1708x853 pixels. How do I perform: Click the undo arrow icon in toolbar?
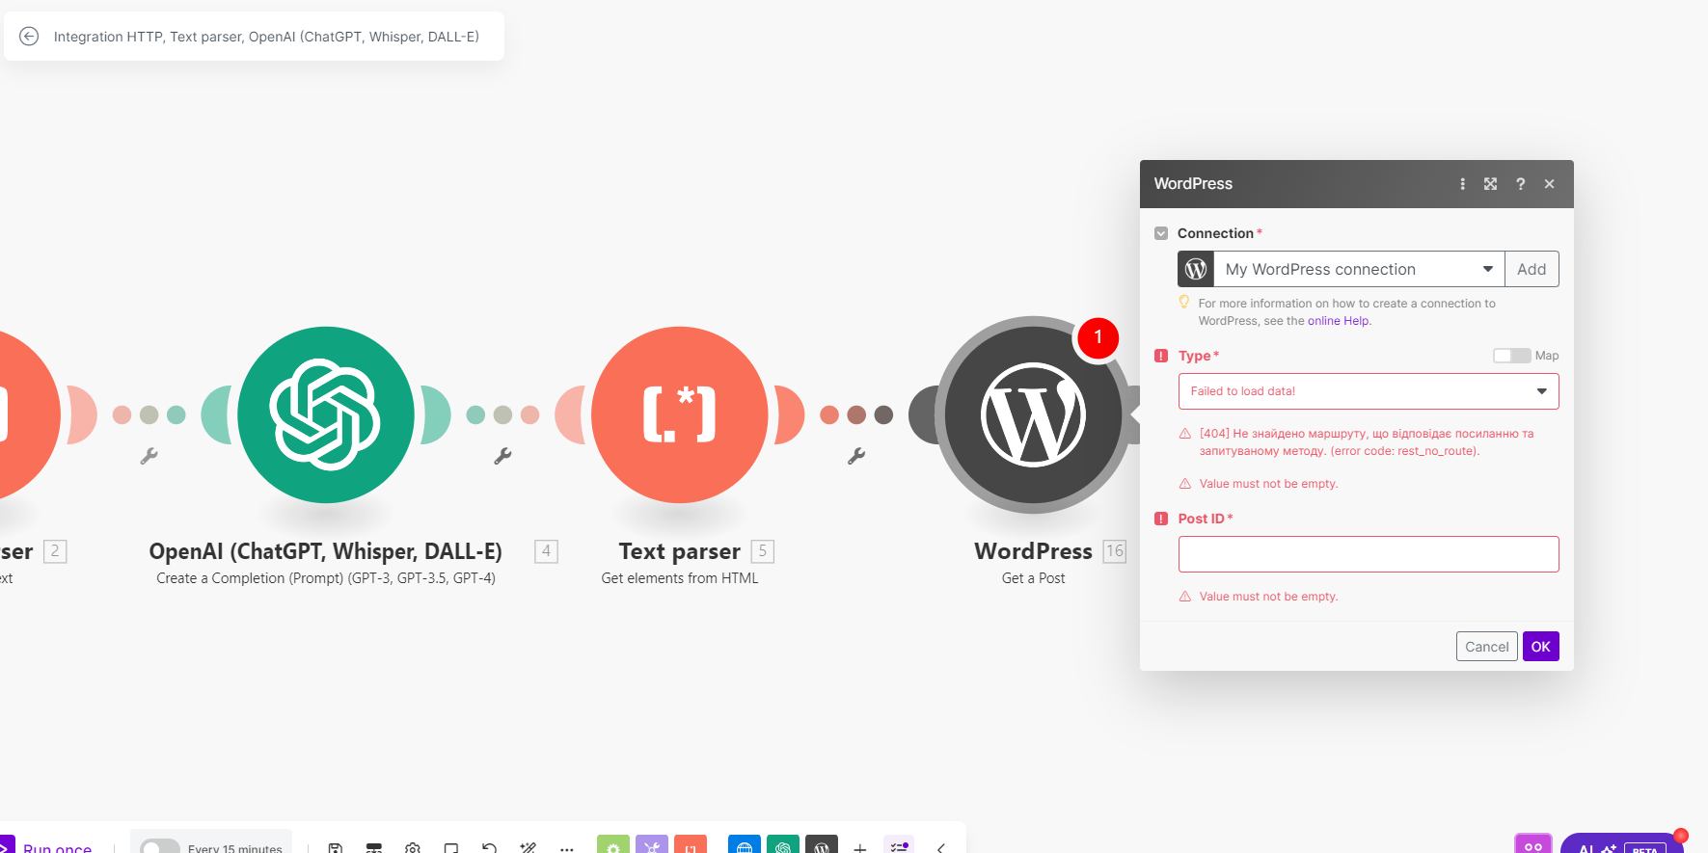(490, 848)
